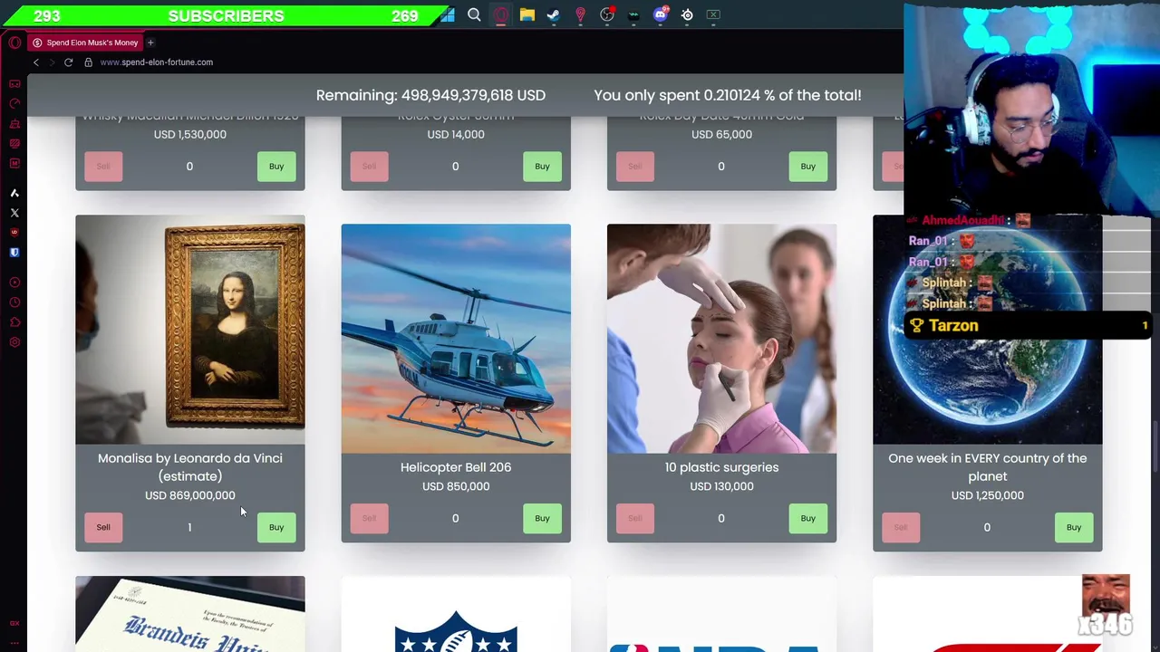Open File Explorer from the taskbar

pyautogui.click(x=527, y=14)
